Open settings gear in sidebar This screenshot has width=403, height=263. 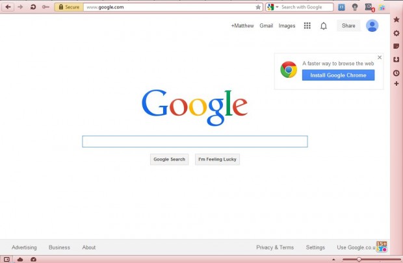click(x=396, y=33)
